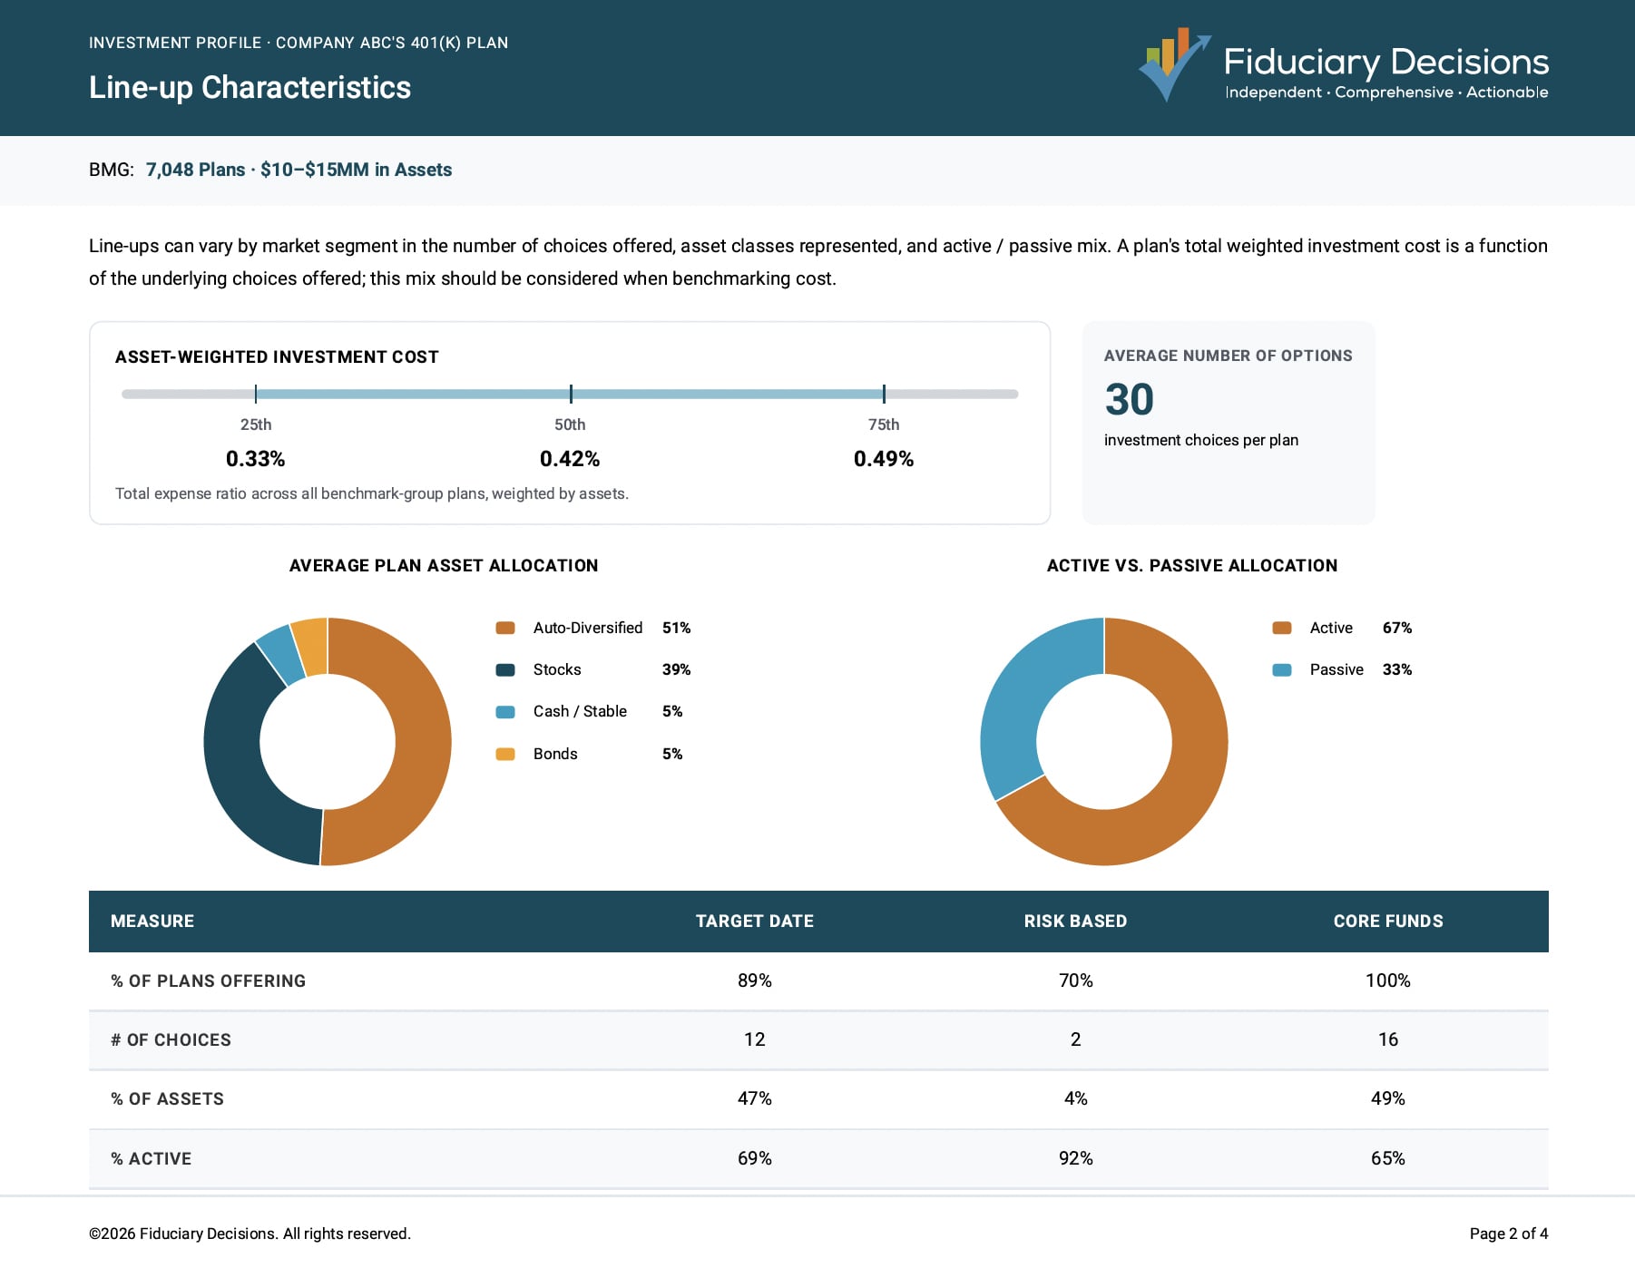Click the "% OF PLANS OFFERING" row label
The height and width of the screenshot is (1268, 1635).
pyautogui.click(x=209, y=981)
